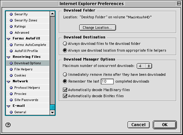This screenshot has height=135, width=183.
Task: Click the bullet icon beside Site Passwords
Action: pyautogui.click(x=11, y=100)
